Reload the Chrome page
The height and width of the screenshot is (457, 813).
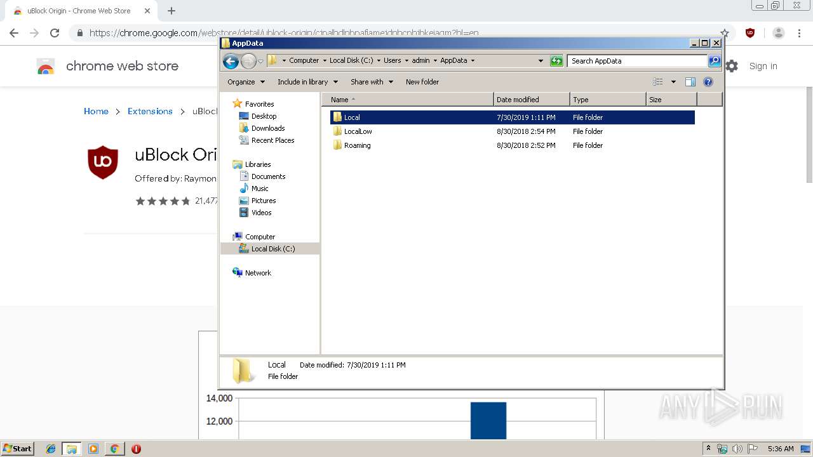click(55, 33)
